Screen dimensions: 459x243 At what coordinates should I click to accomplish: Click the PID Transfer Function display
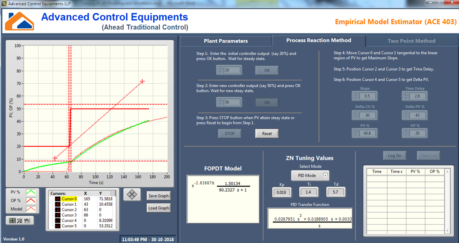[310, 218]
